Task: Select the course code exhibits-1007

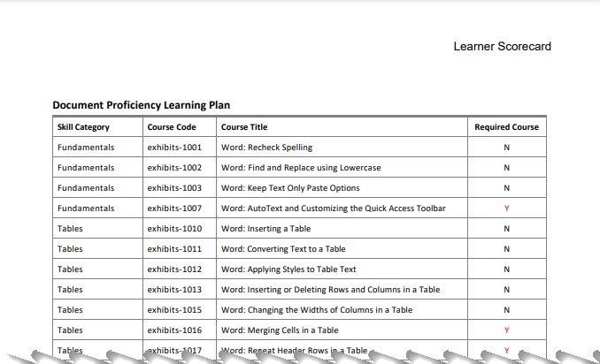Action: [x=174, y=209]
